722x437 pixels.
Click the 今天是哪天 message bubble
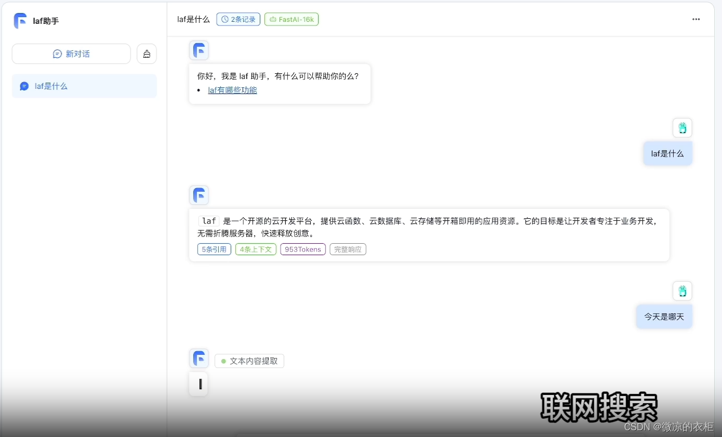point(664,316)
